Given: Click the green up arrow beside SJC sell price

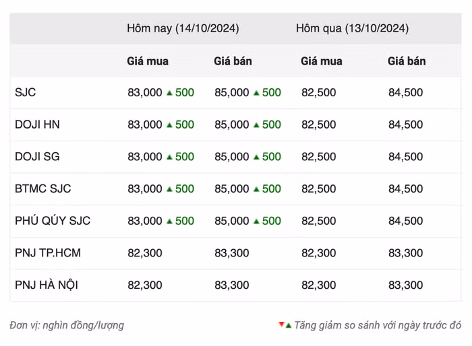Looking at the screenshot, I should coord(256,93).
